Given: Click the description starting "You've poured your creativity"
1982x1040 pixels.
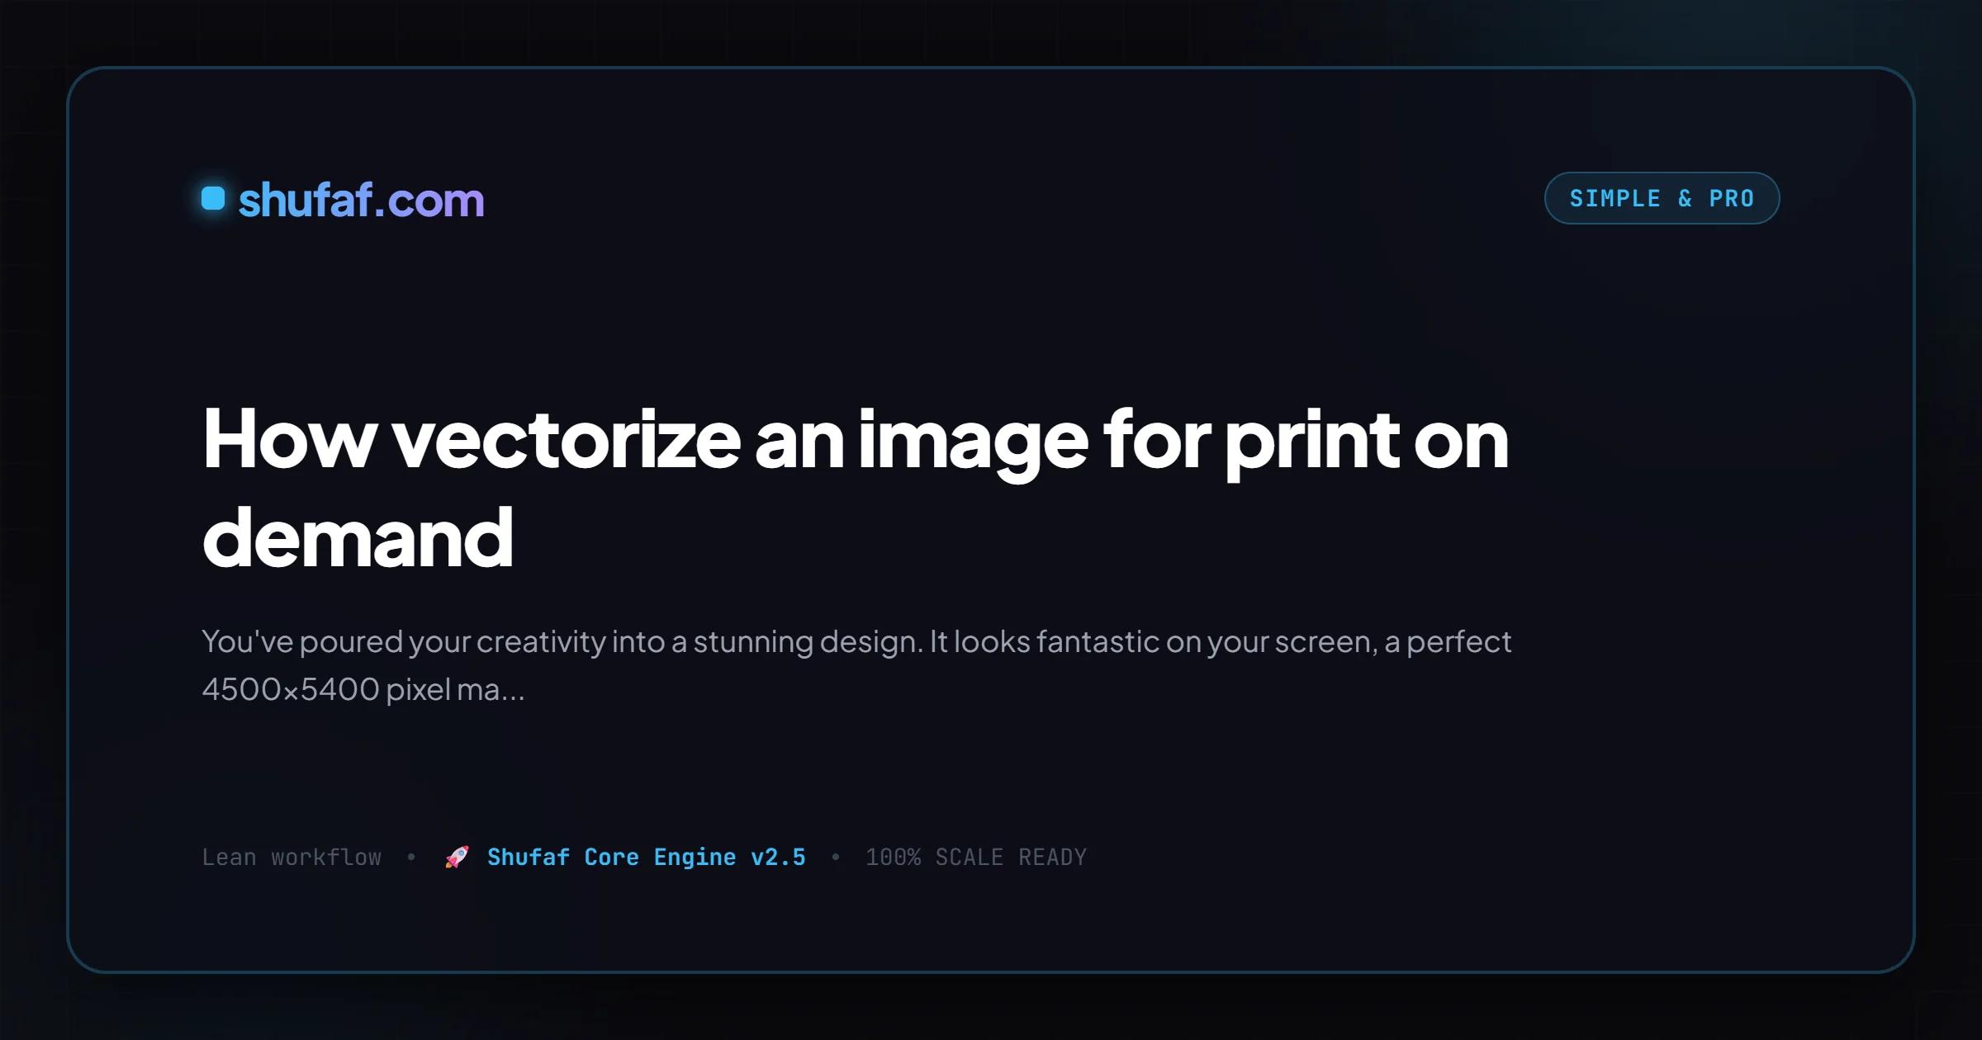Looking at the screenshot, I should [x=856, y=664].
